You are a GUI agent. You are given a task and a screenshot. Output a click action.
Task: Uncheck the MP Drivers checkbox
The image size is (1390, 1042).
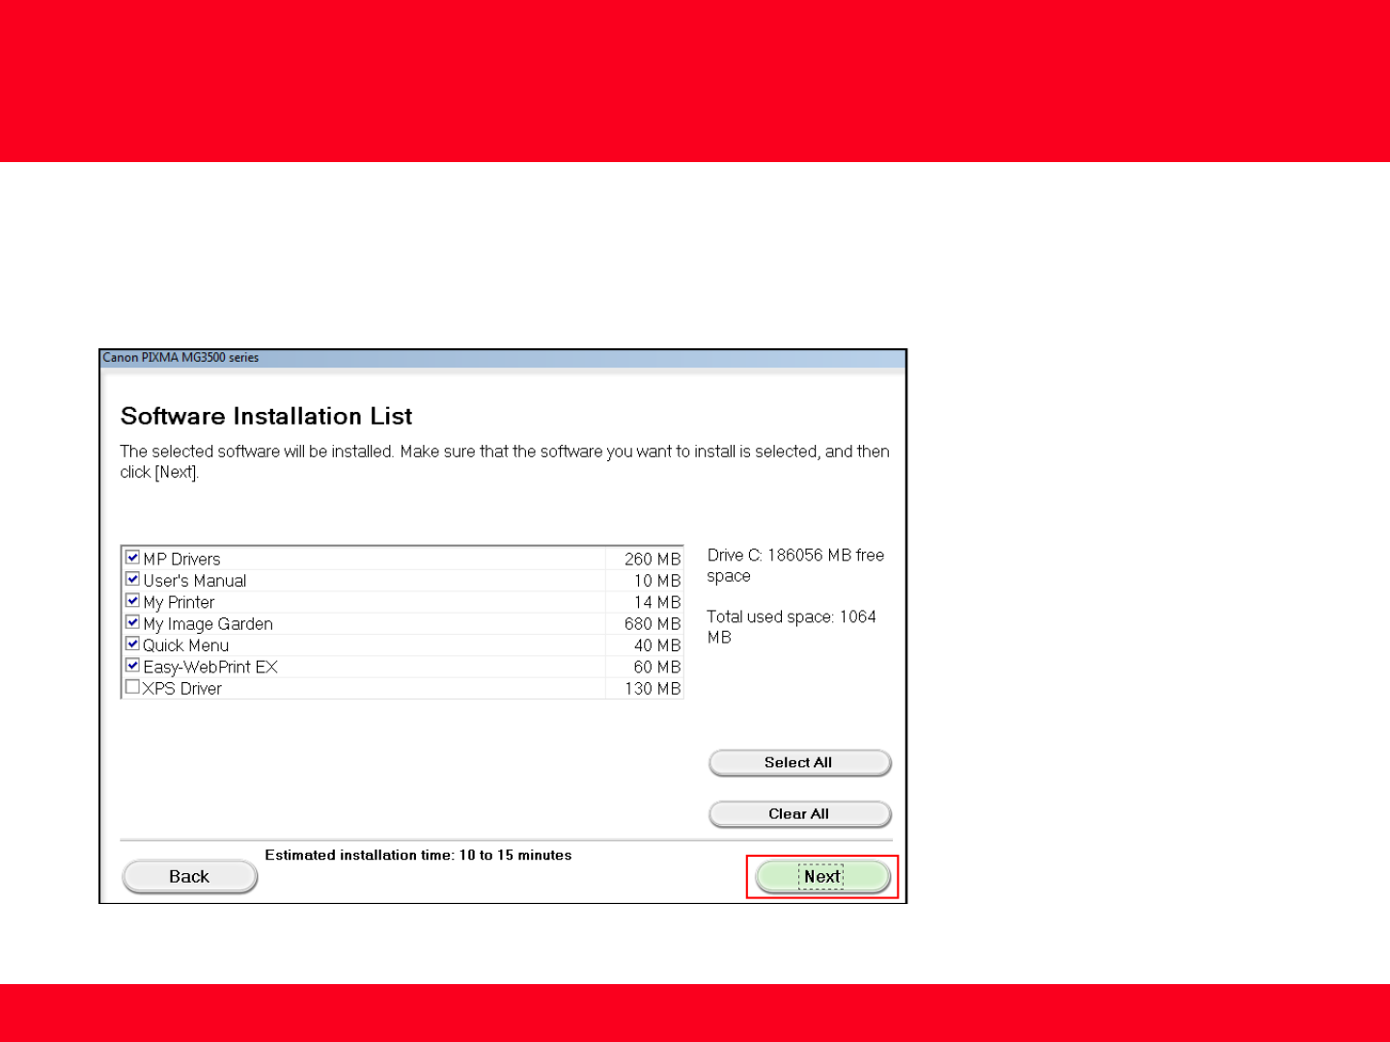tap(132, 557)
